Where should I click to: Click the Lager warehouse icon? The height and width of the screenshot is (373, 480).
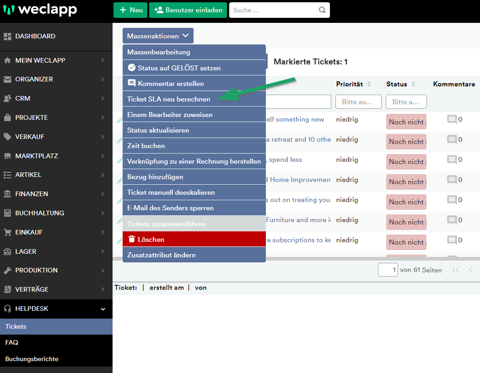7,251
